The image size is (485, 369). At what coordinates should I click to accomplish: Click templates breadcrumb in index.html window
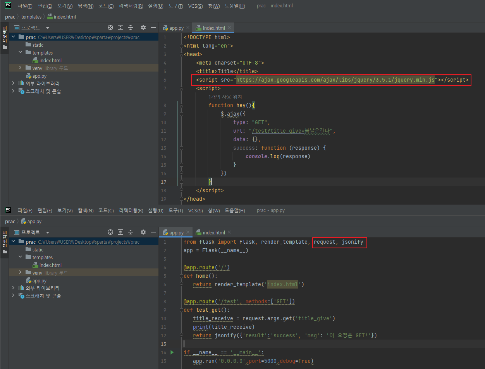point(31,17)
